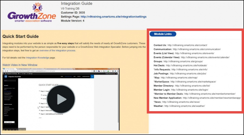The height and width of the screenshot is (135, 244).
Task: Open the Job Postings module URL
Action: pos(188,73)
